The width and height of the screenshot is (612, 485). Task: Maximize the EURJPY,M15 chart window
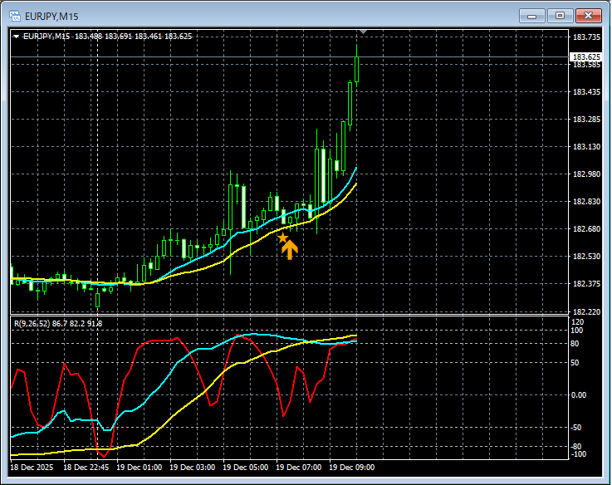560,15
